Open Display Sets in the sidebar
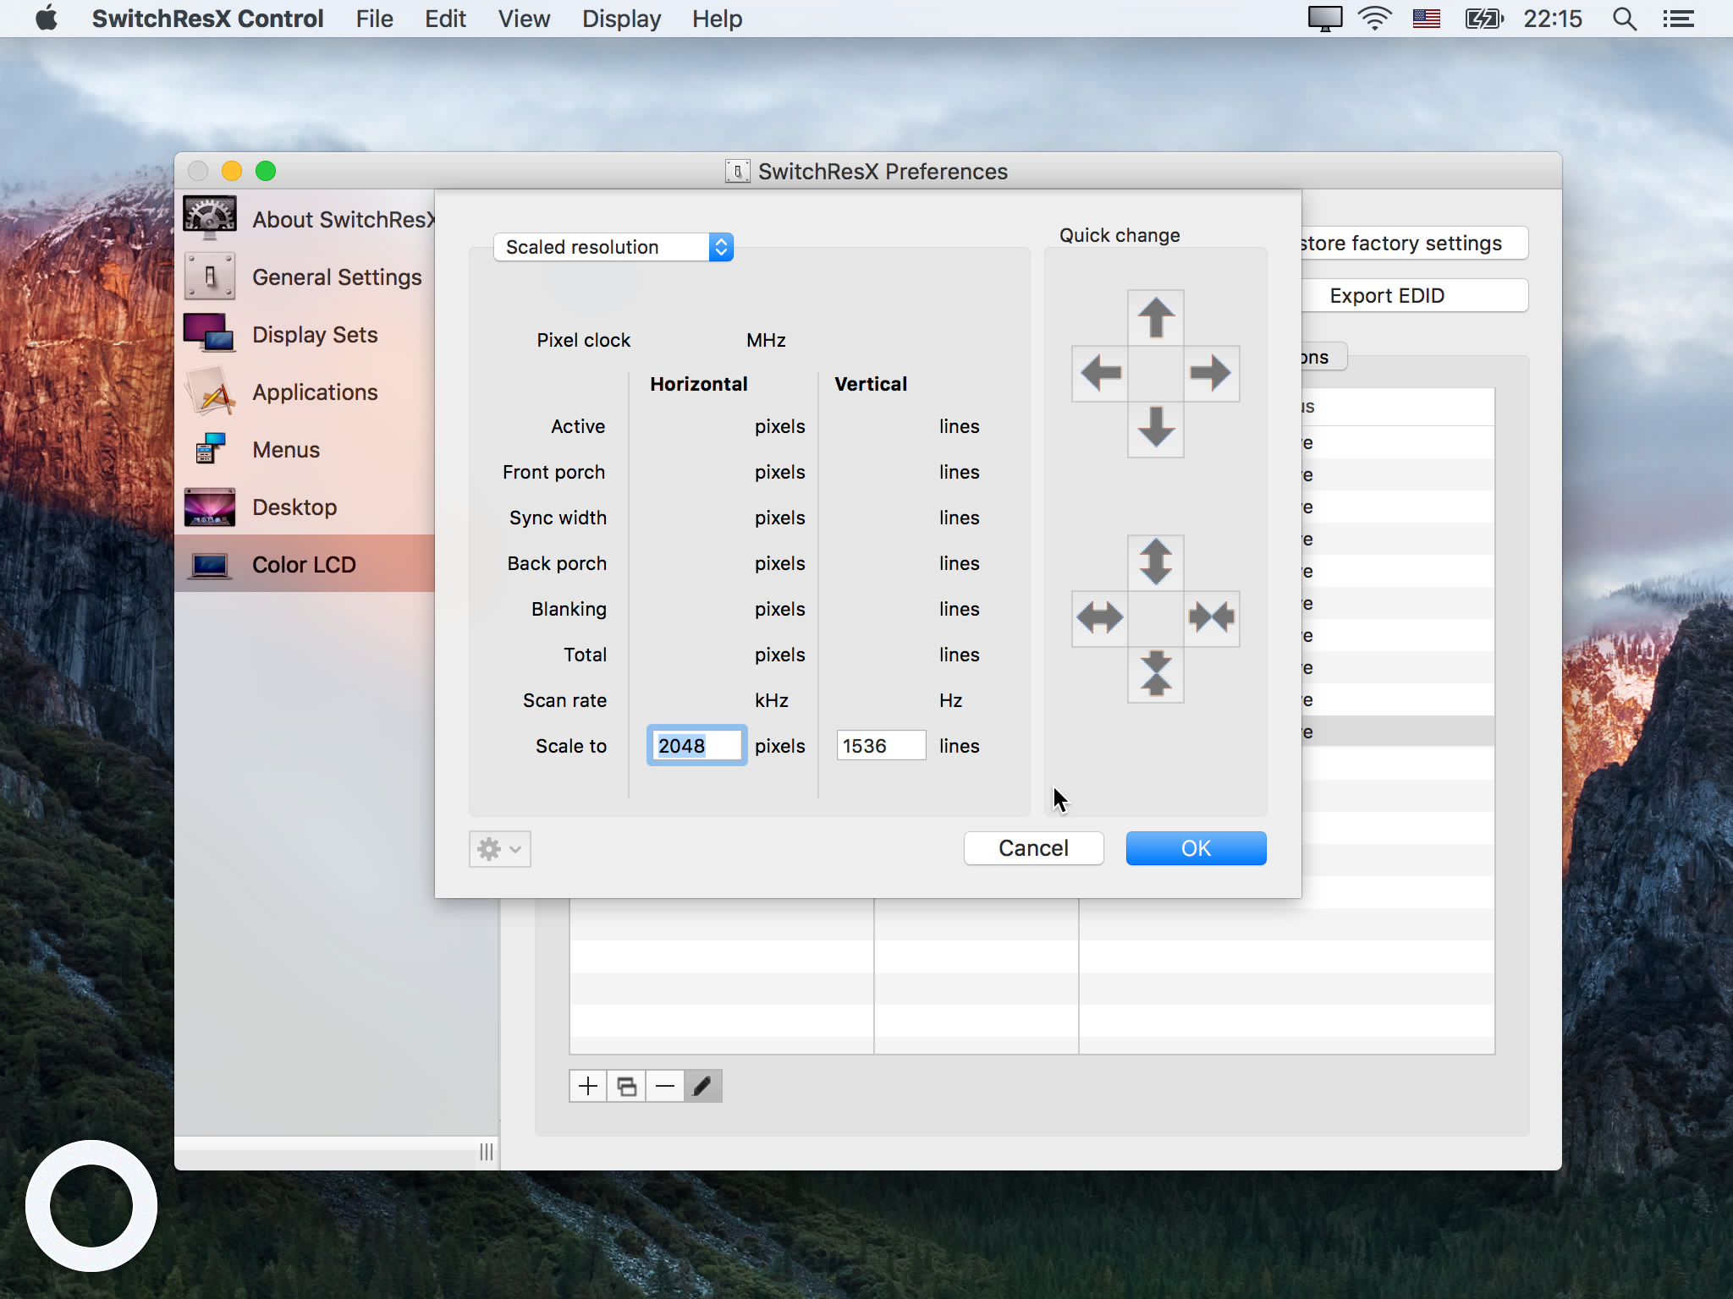 (306, 335)
